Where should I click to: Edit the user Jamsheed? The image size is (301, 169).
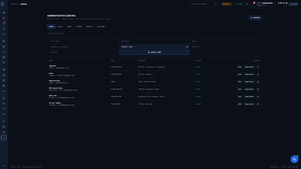[240, 67]
